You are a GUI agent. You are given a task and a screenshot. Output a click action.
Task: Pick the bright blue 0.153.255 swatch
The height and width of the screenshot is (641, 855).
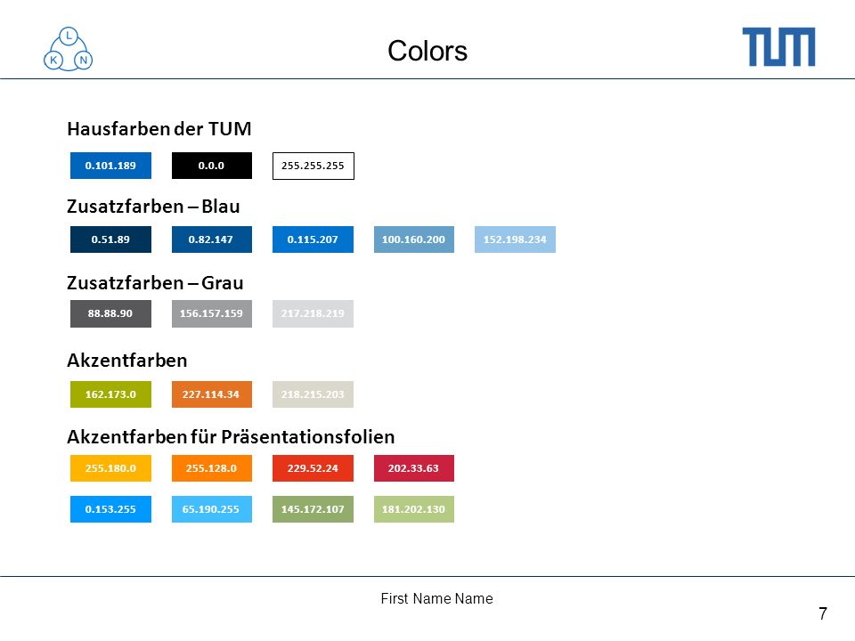[110, 509]
